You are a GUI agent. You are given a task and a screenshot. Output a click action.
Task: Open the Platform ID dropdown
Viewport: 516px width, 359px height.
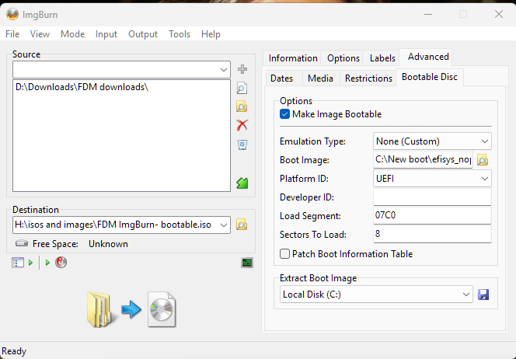pos(484,179)
